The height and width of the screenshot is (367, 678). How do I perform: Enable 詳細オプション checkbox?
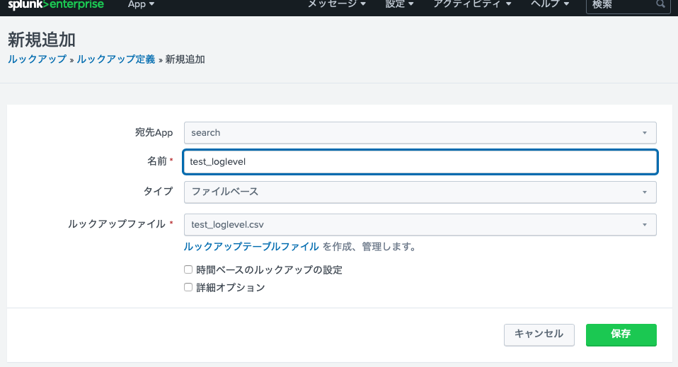188,288
